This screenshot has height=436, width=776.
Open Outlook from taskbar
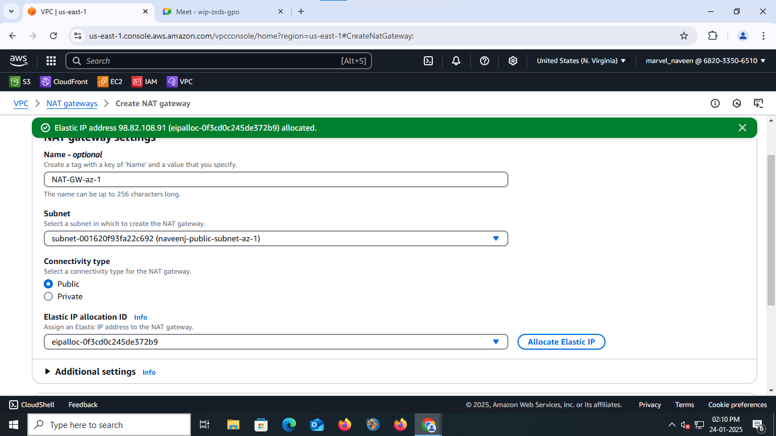tap(317, 425)
